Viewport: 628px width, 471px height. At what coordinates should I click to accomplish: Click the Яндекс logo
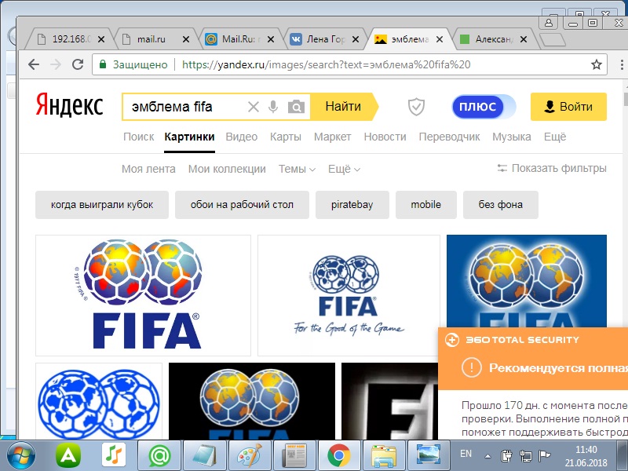click(69, 105)
